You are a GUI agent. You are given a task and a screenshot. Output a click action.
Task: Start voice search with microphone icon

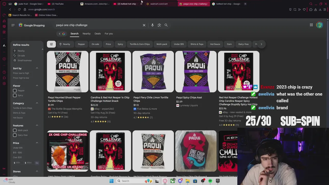pyautogui.click(x=152, y=25)
